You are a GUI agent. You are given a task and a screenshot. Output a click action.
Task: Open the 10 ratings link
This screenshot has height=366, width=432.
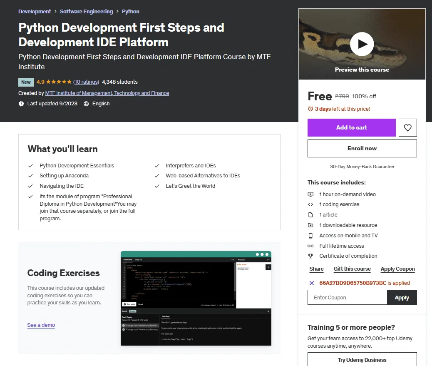(x=86, y=82)
